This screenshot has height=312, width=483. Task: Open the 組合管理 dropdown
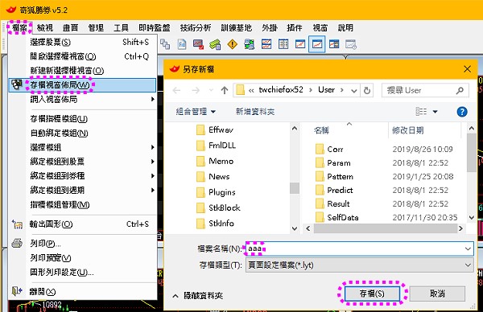(196, 112)
